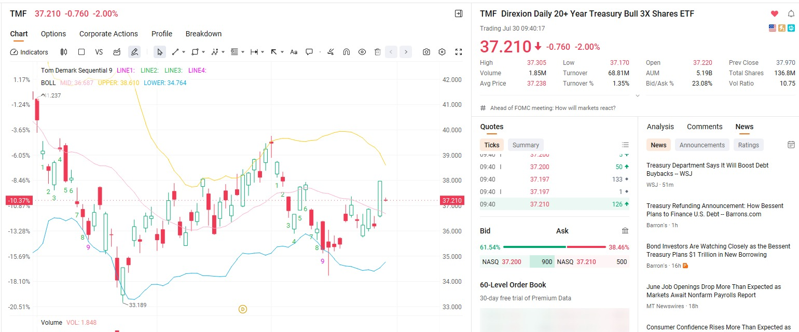Open the Analysis tab
The height and width of the screenshot is (332, 799).
[x=660, y=127]
